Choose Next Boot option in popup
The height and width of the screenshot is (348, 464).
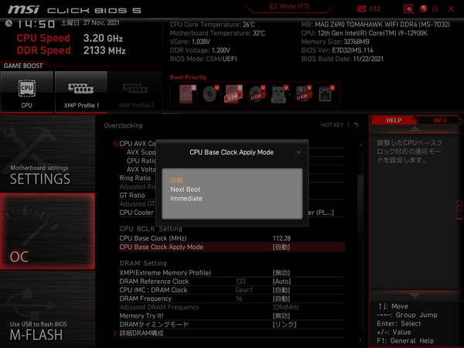click(186, 189)
